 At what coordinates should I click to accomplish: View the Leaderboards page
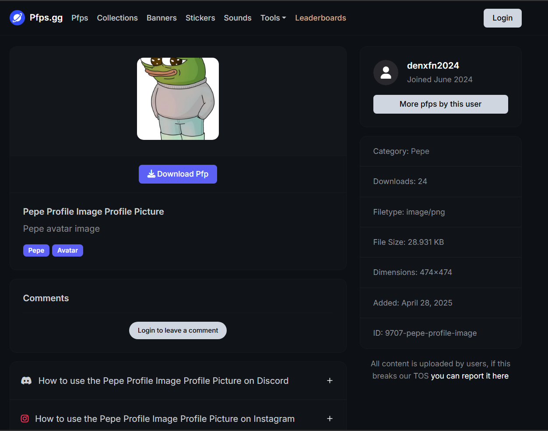coord(320,18)
